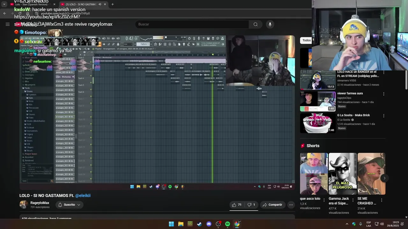
Task: Select the Drums folder in the FL browser
Action: click(x=30, y=91)
